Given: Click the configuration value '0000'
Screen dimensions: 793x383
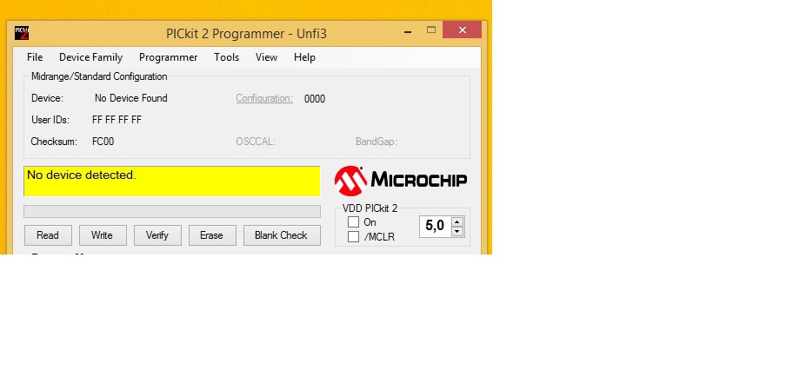Looking at the screenshot, I should point(315,99).
